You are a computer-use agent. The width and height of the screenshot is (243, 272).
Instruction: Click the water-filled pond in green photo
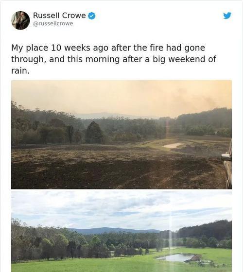coord(176,257)
